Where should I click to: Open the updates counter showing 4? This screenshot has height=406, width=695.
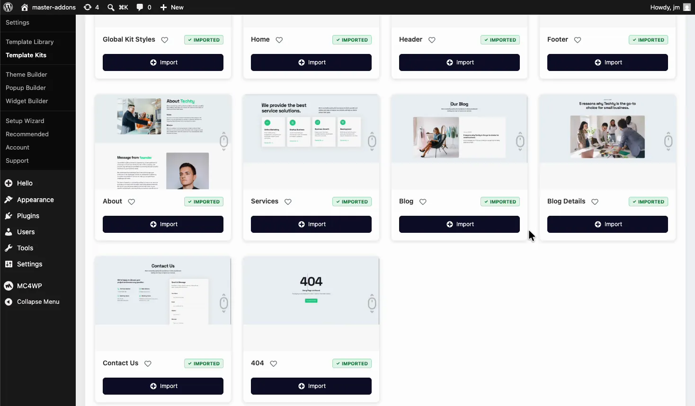pyautogui.click(x=91, y=7)
